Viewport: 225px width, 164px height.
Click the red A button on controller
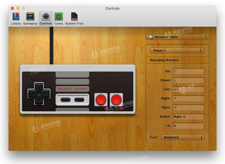(116, 100)
